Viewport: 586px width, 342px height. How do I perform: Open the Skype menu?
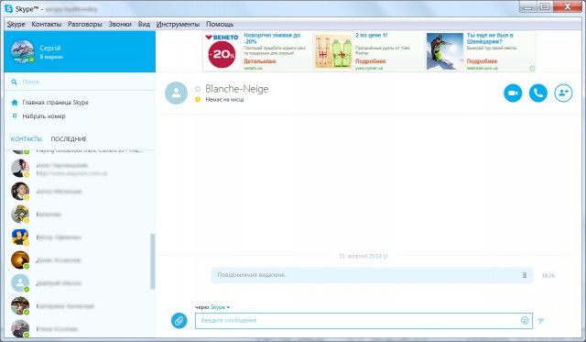tap(16, 24)
